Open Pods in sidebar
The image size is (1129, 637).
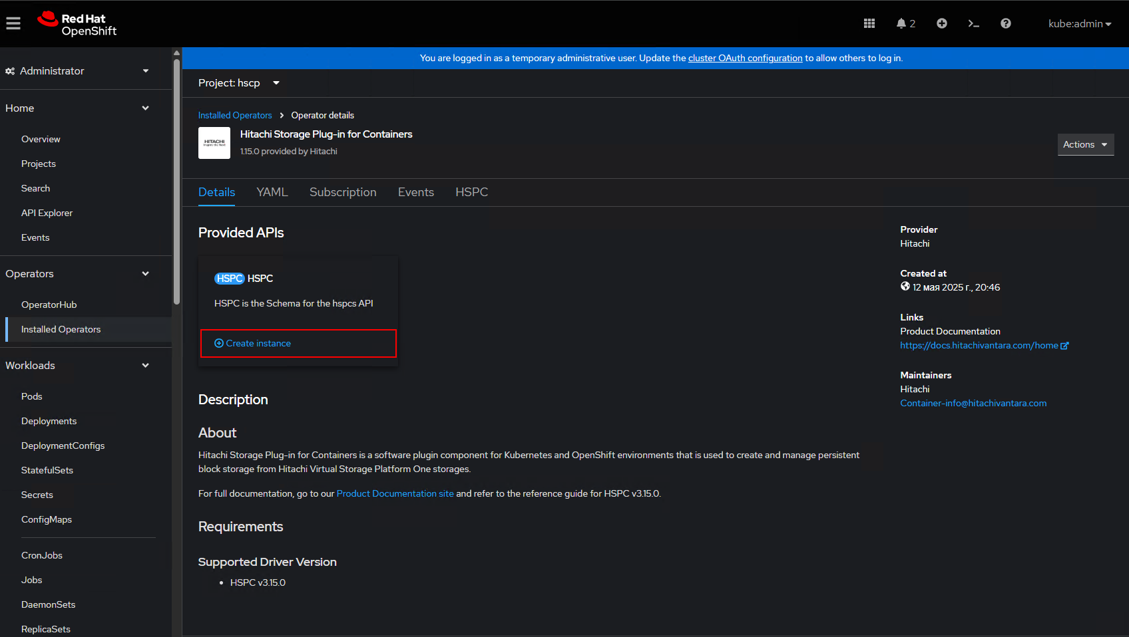pyautogui.click(x=31, y=396)
